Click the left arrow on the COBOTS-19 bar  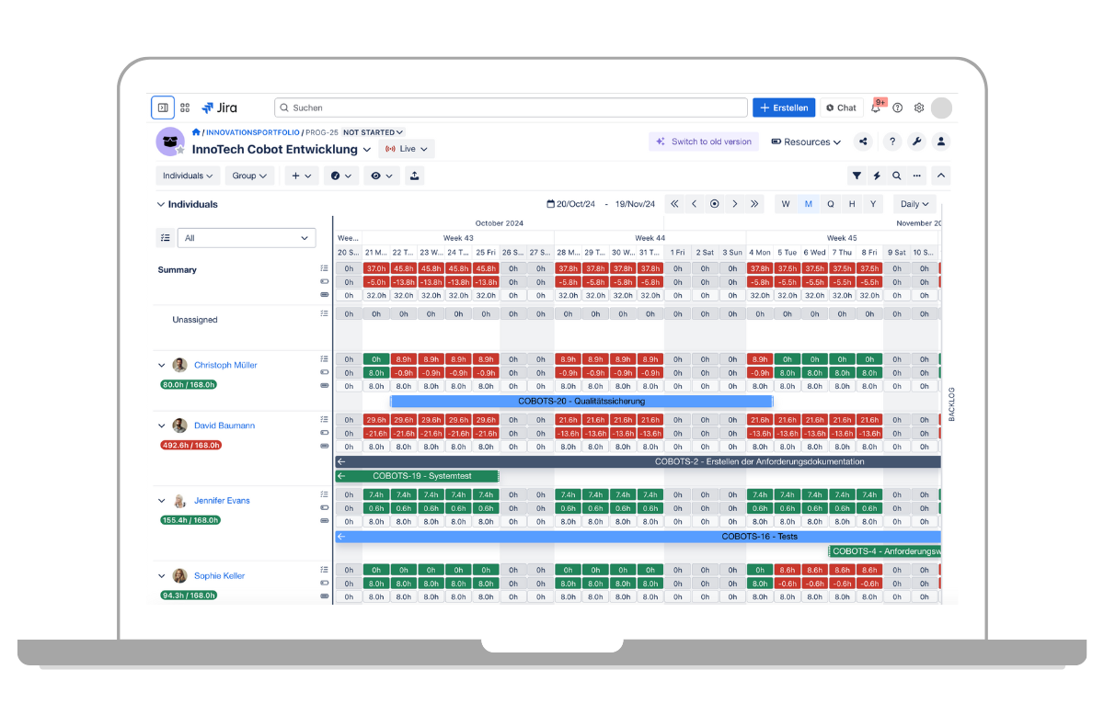pos(341,476)
